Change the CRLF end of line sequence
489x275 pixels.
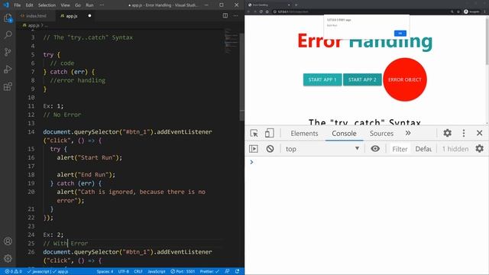click(138, 272)
